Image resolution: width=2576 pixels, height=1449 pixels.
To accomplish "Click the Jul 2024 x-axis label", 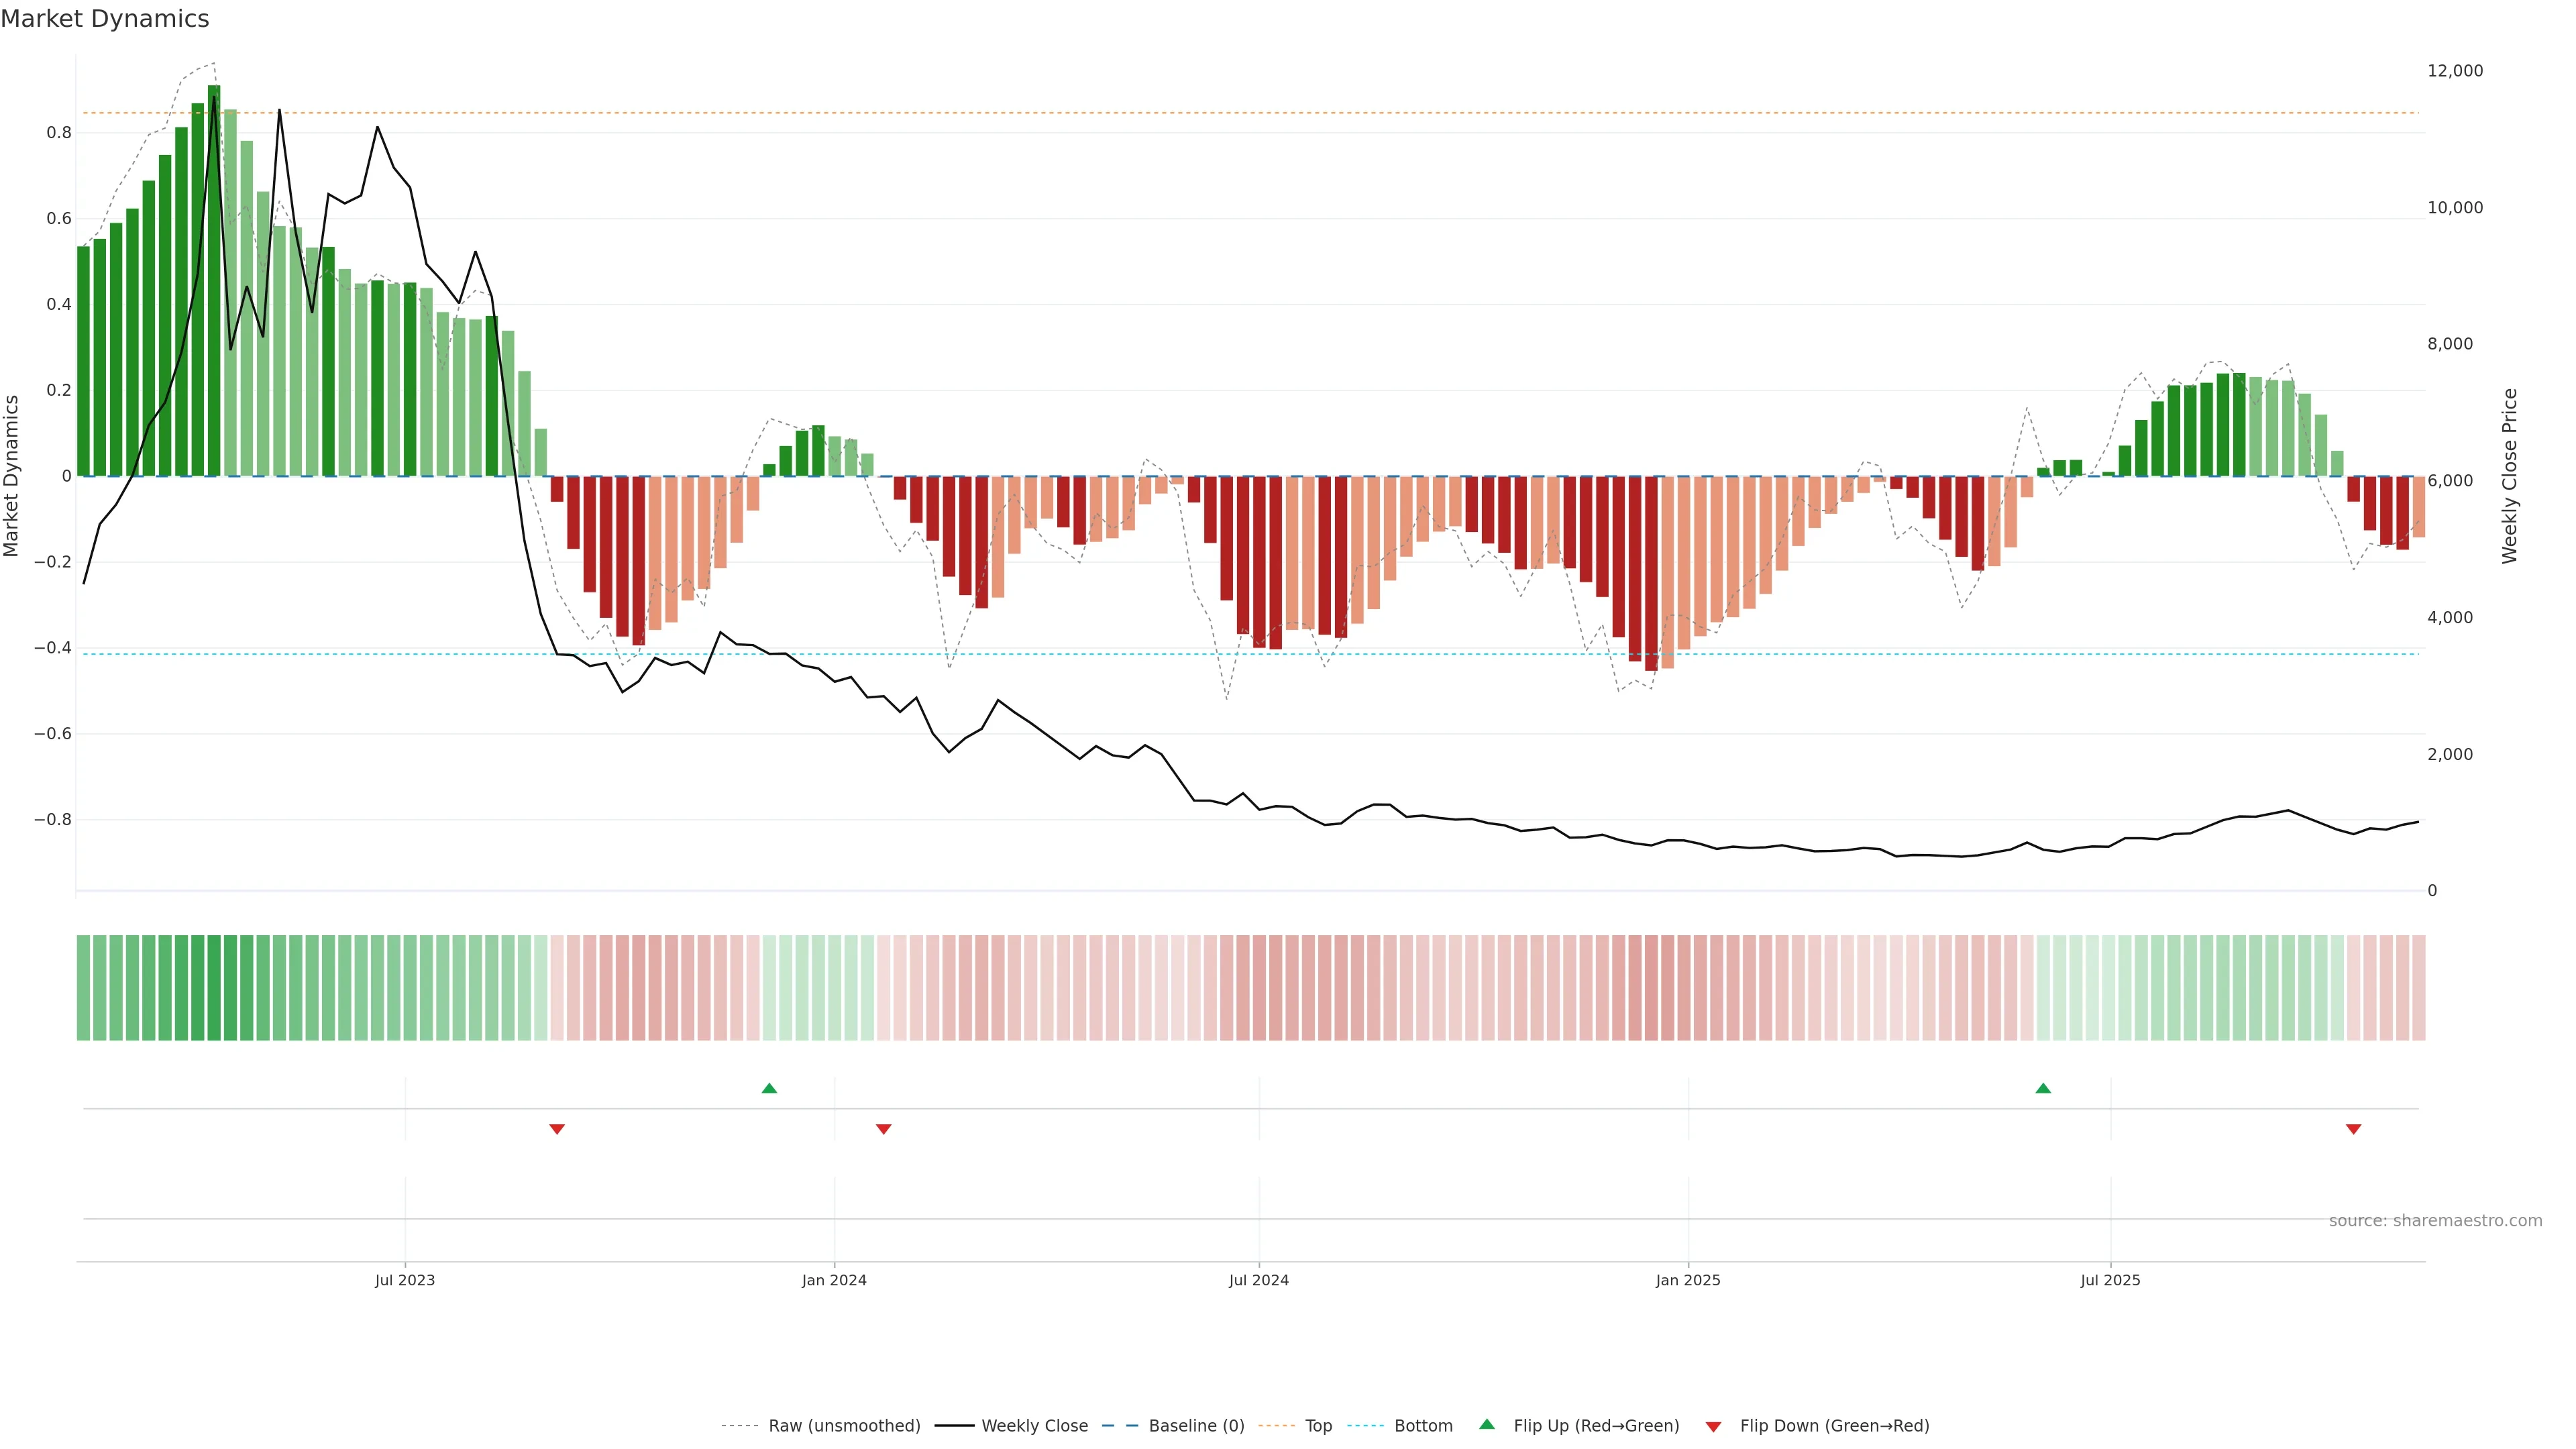I will (x=1258, y=1280).
